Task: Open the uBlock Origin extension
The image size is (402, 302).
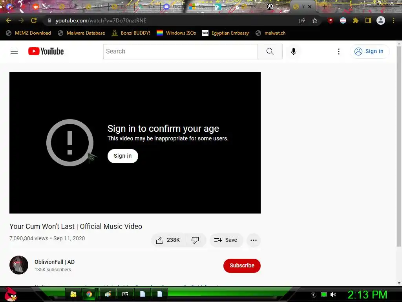Action: pos(331,20)
